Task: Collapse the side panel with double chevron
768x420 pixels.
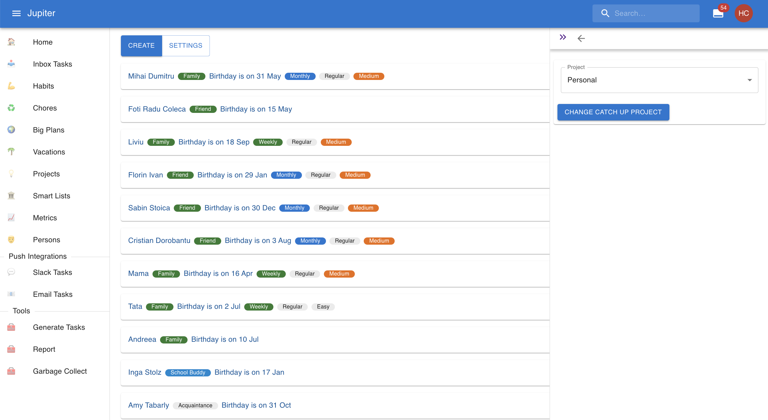Action: coord(563,37)
